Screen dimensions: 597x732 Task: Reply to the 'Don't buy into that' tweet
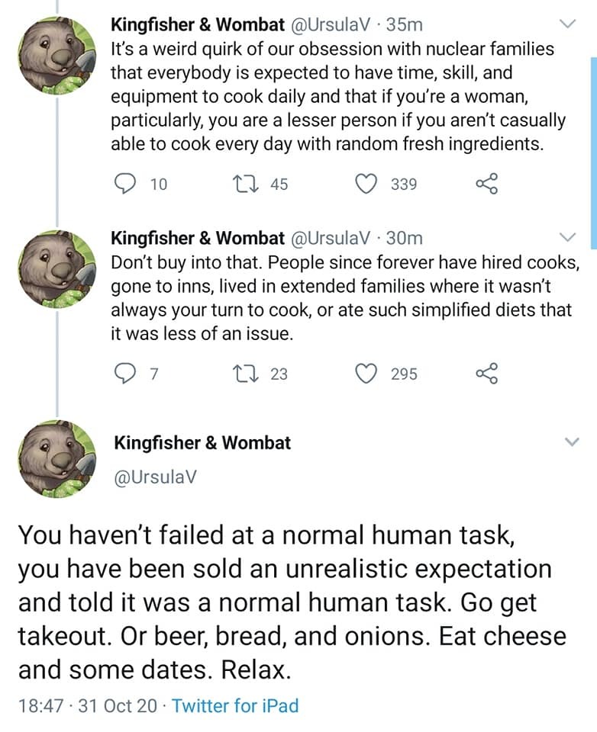click(x=124, y=374)
